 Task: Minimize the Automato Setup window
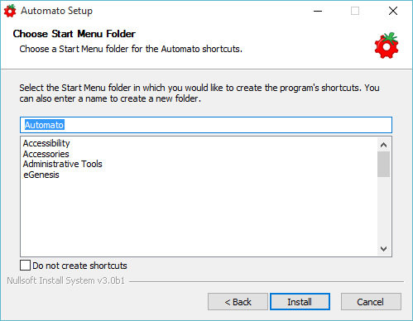pos(318,11)
